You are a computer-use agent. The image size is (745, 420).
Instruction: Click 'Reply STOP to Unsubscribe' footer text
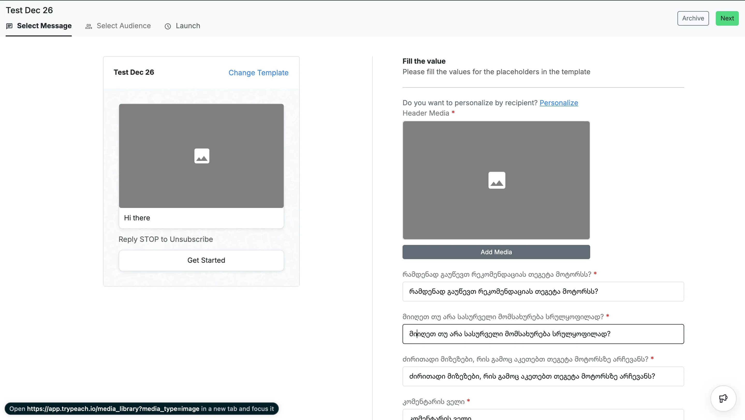point(166,239)
